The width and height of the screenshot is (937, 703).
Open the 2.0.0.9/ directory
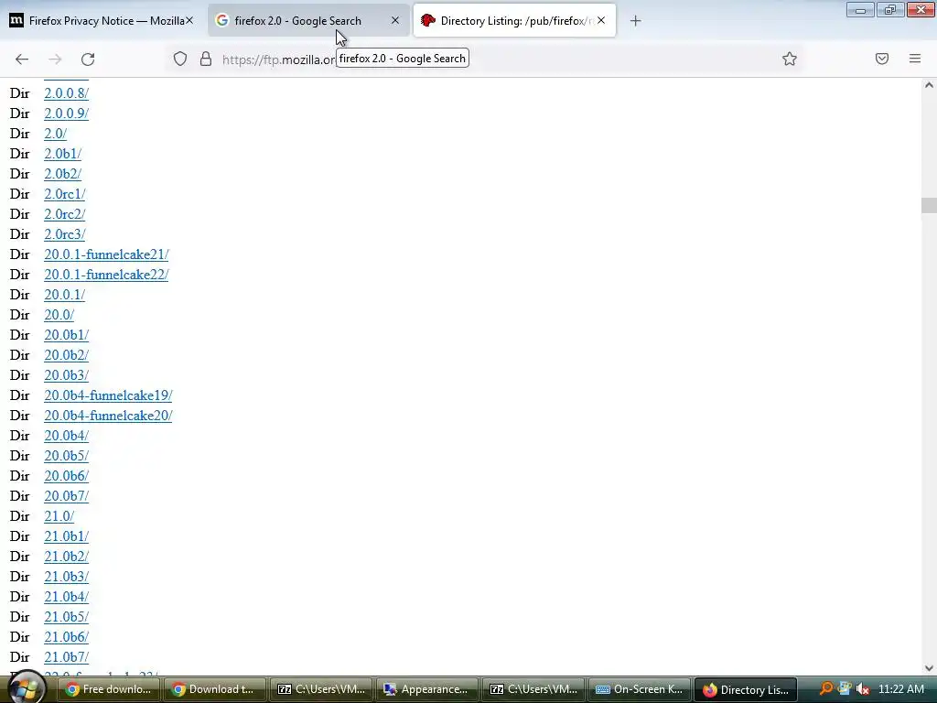pyautogui.click(x=66, y=114)
